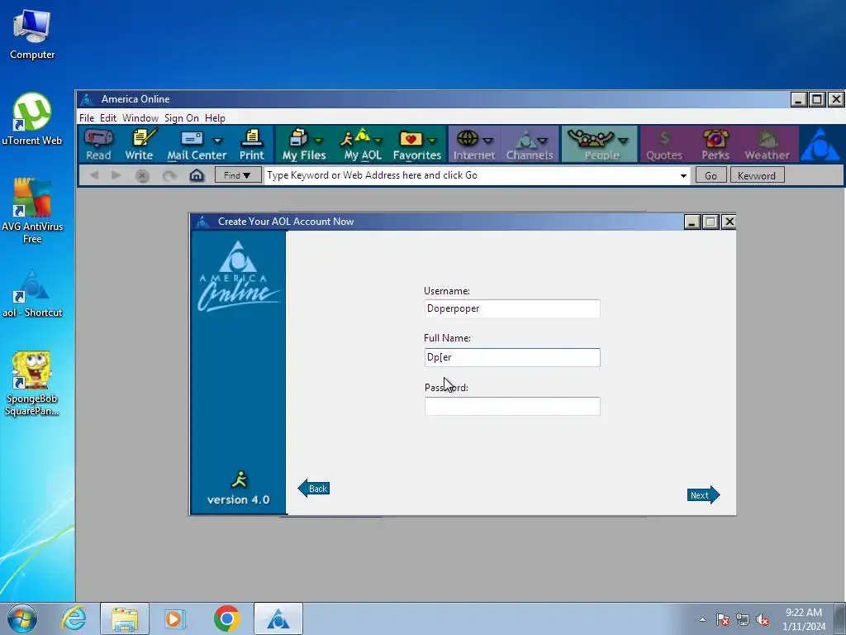
Task: Click the stop loading icon
Action: tap(142, 176)
